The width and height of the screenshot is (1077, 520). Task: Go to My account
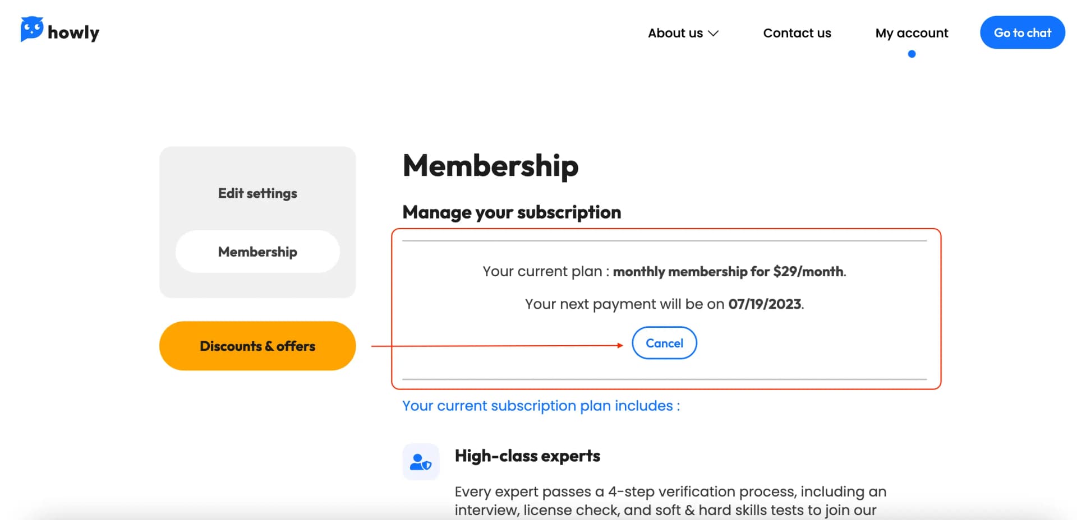tap(912, 33)
